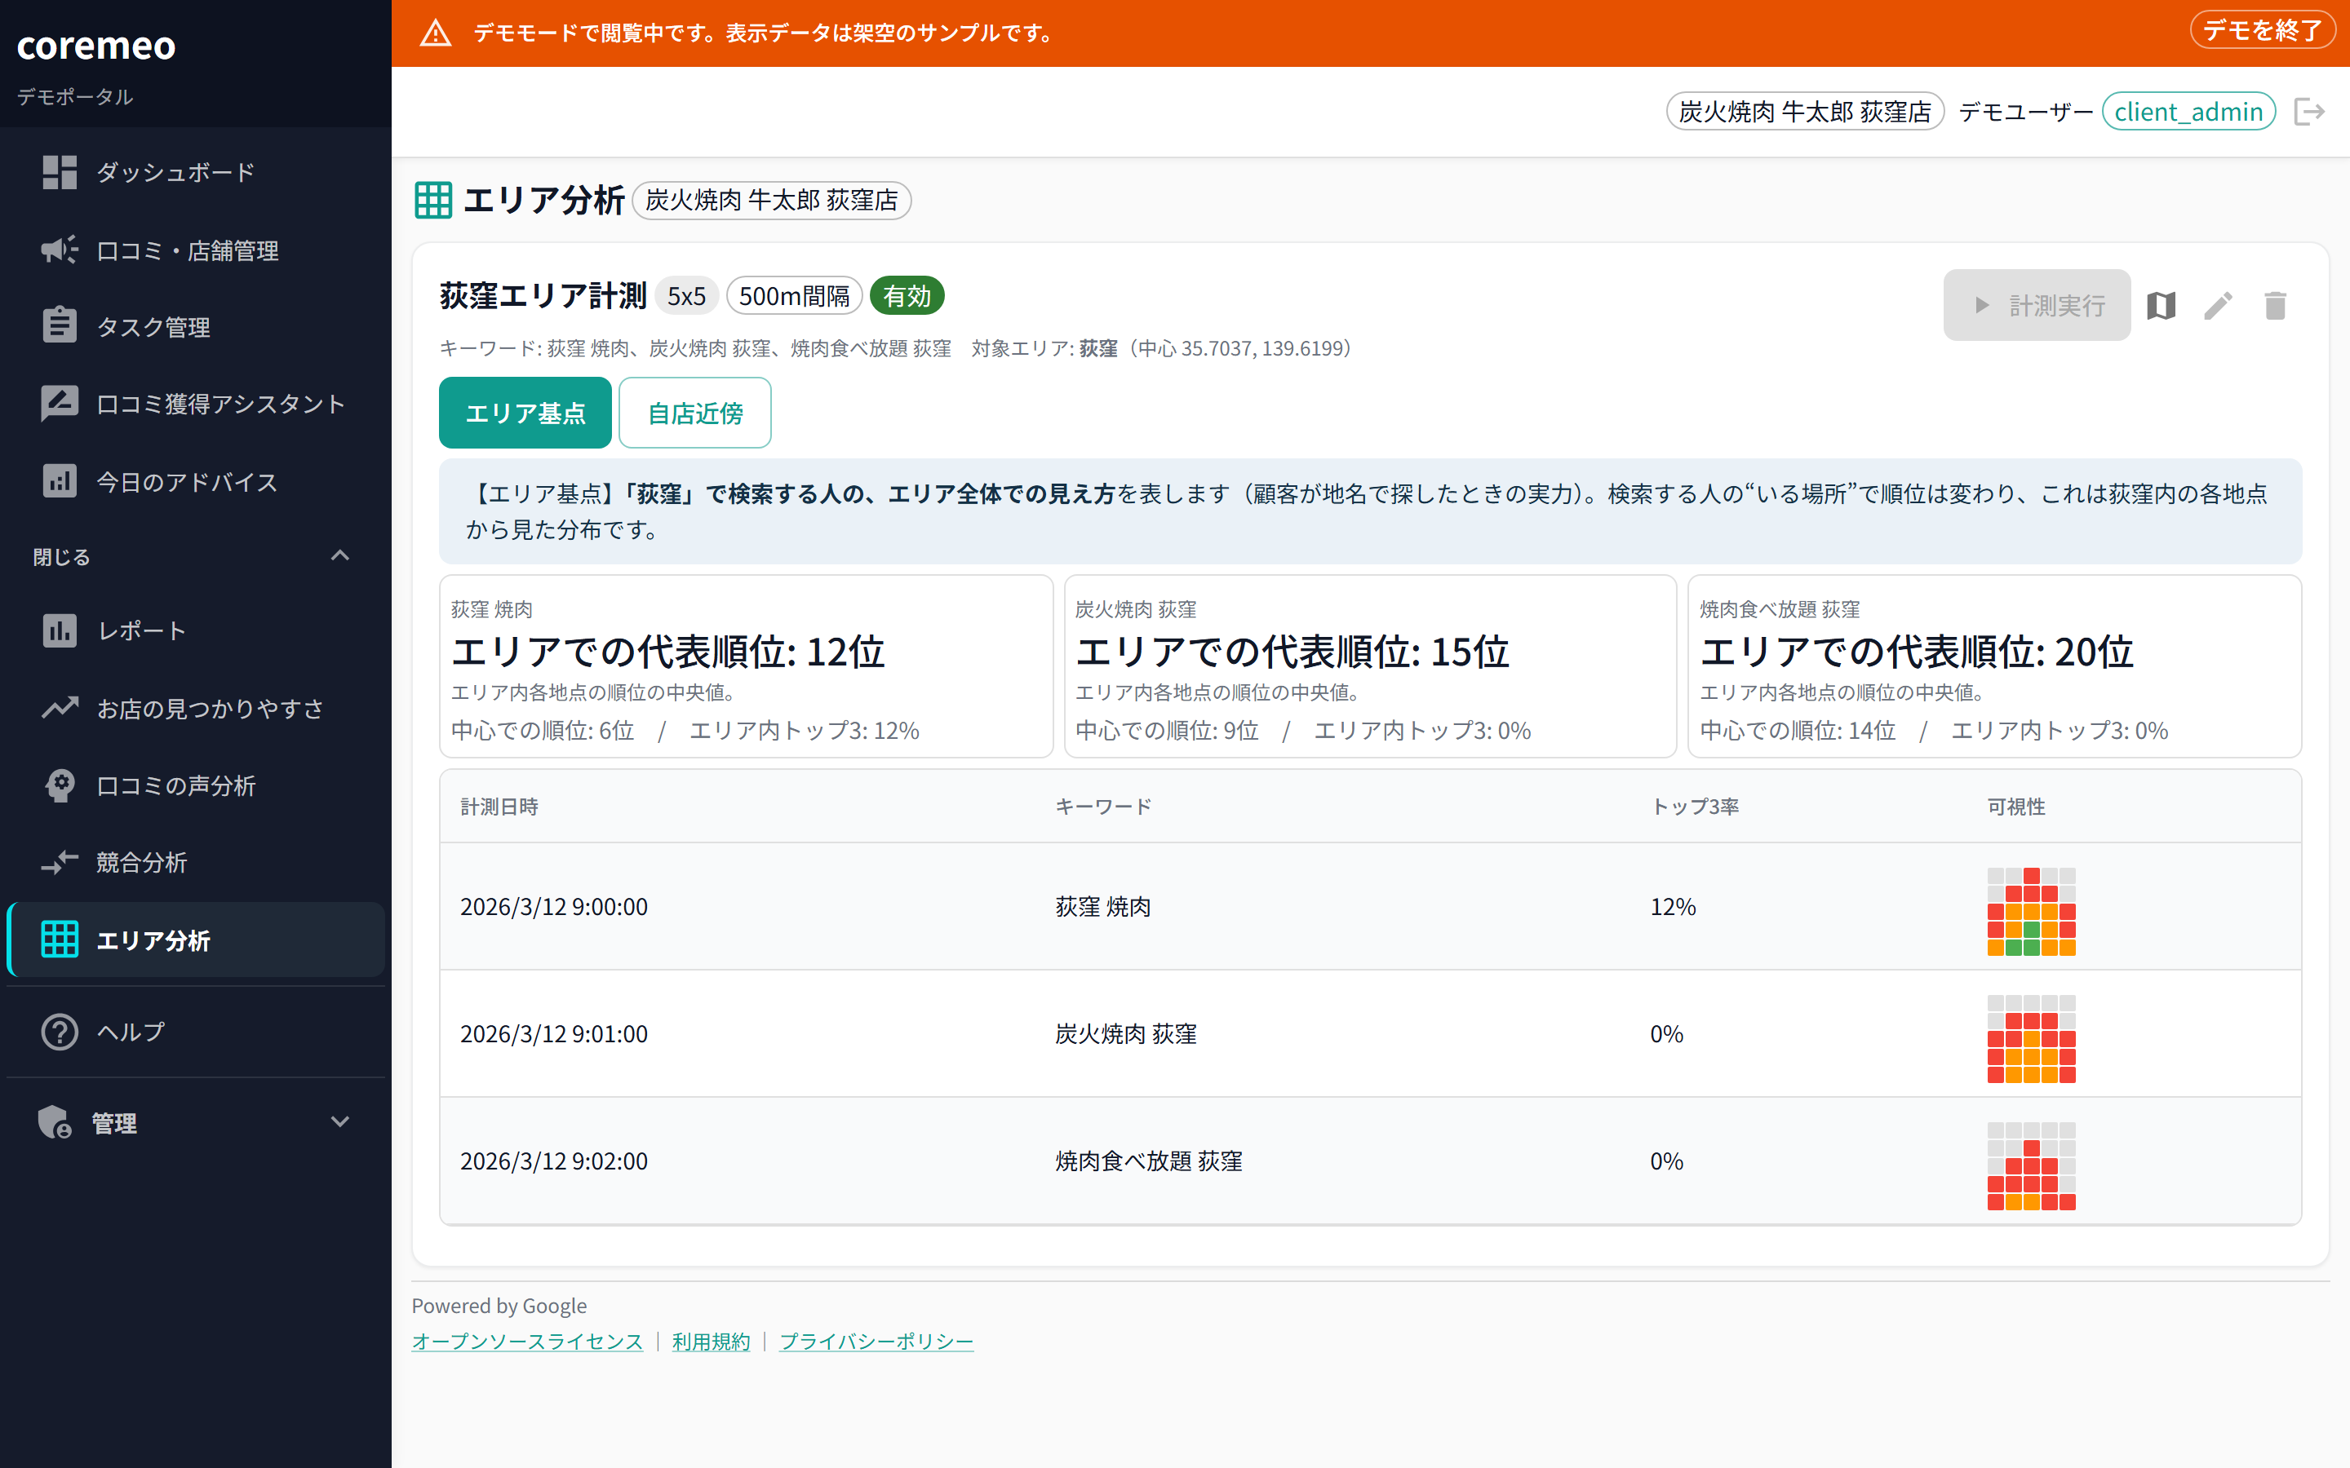Viewport: 2350px width, 1468px height.
Task: Click the logout icon next to client_admin
Action: pos(2310,112)
